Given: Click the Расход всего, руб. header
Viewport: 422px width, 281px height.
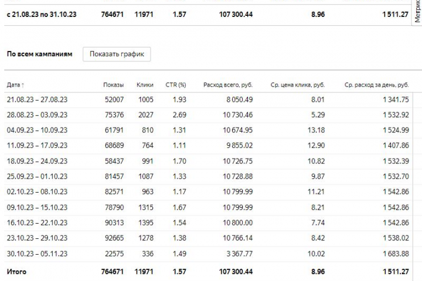Looking at the screenshot, I should click(228, 85).
